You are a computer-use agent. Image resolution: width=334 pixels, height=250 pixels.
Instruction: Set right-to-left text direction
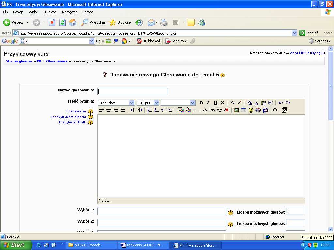[140, 110]
